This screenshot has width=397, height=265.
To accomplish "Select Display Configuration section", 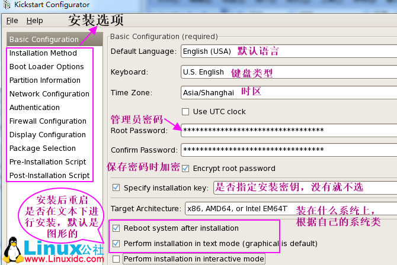I will tap(47, 135).
